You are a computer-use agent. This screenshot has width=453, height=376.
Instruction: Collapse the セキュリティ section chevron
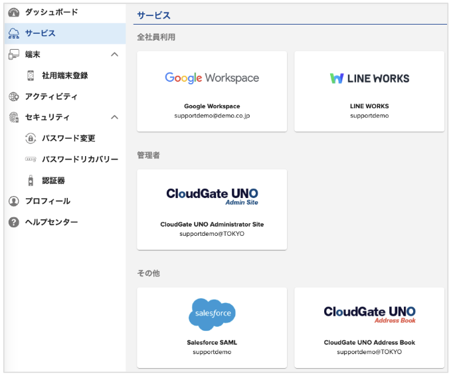115,117
